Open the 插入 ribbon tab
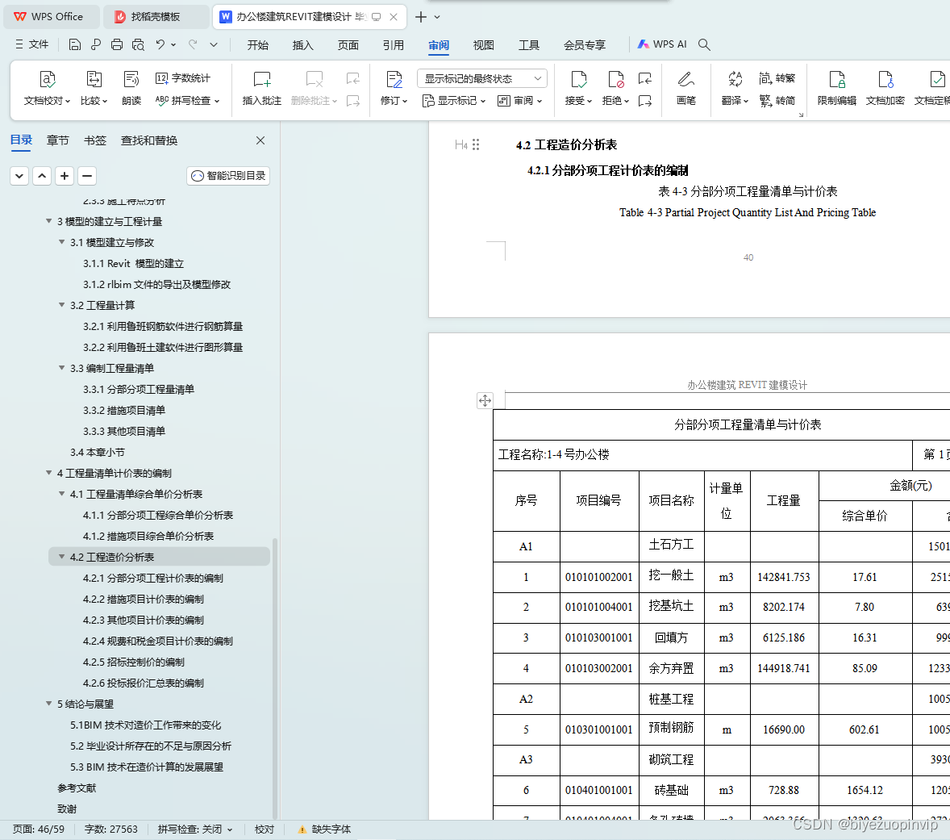 click(303, 45)
